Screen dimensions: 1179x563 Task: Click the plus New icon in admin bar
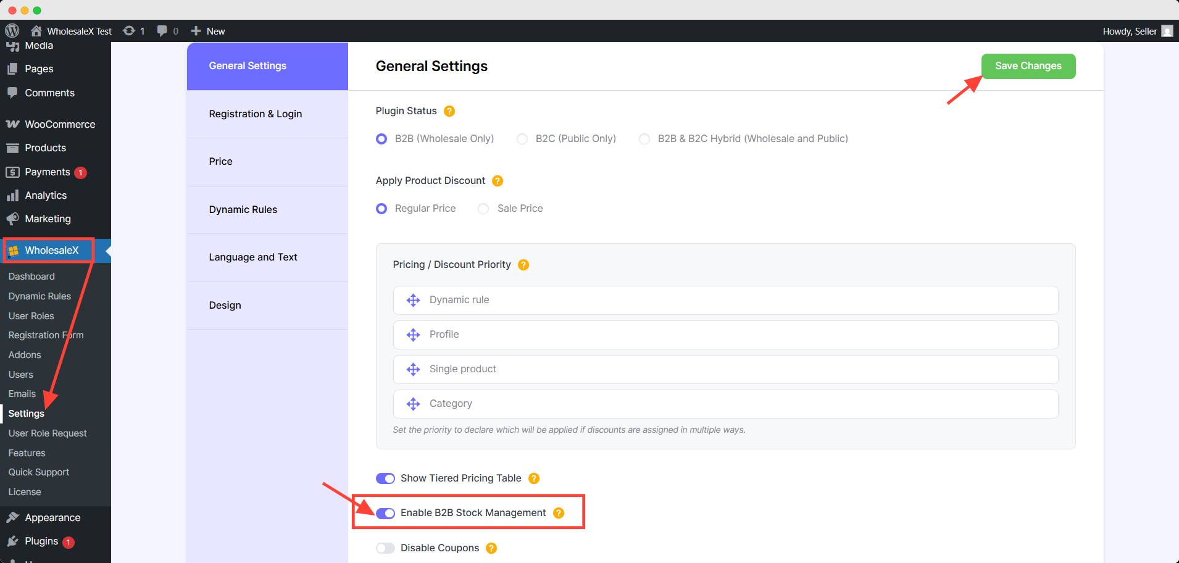pyautogui.click(x=196, y=31)
